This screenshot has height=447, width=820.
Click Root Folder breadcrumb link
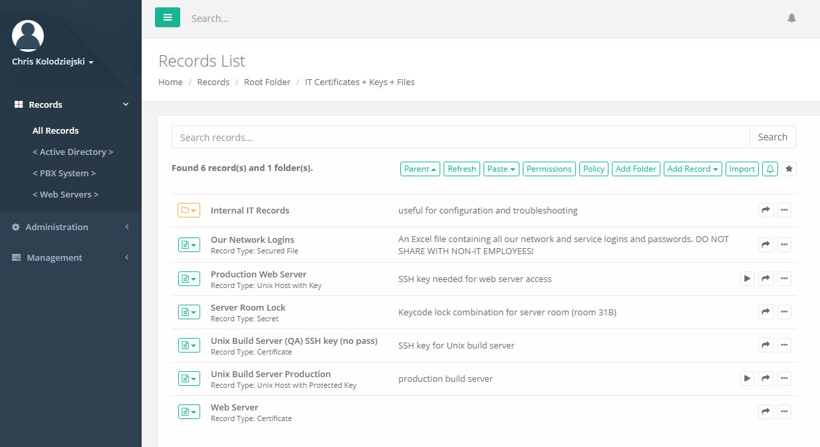(x=267, y=82)
